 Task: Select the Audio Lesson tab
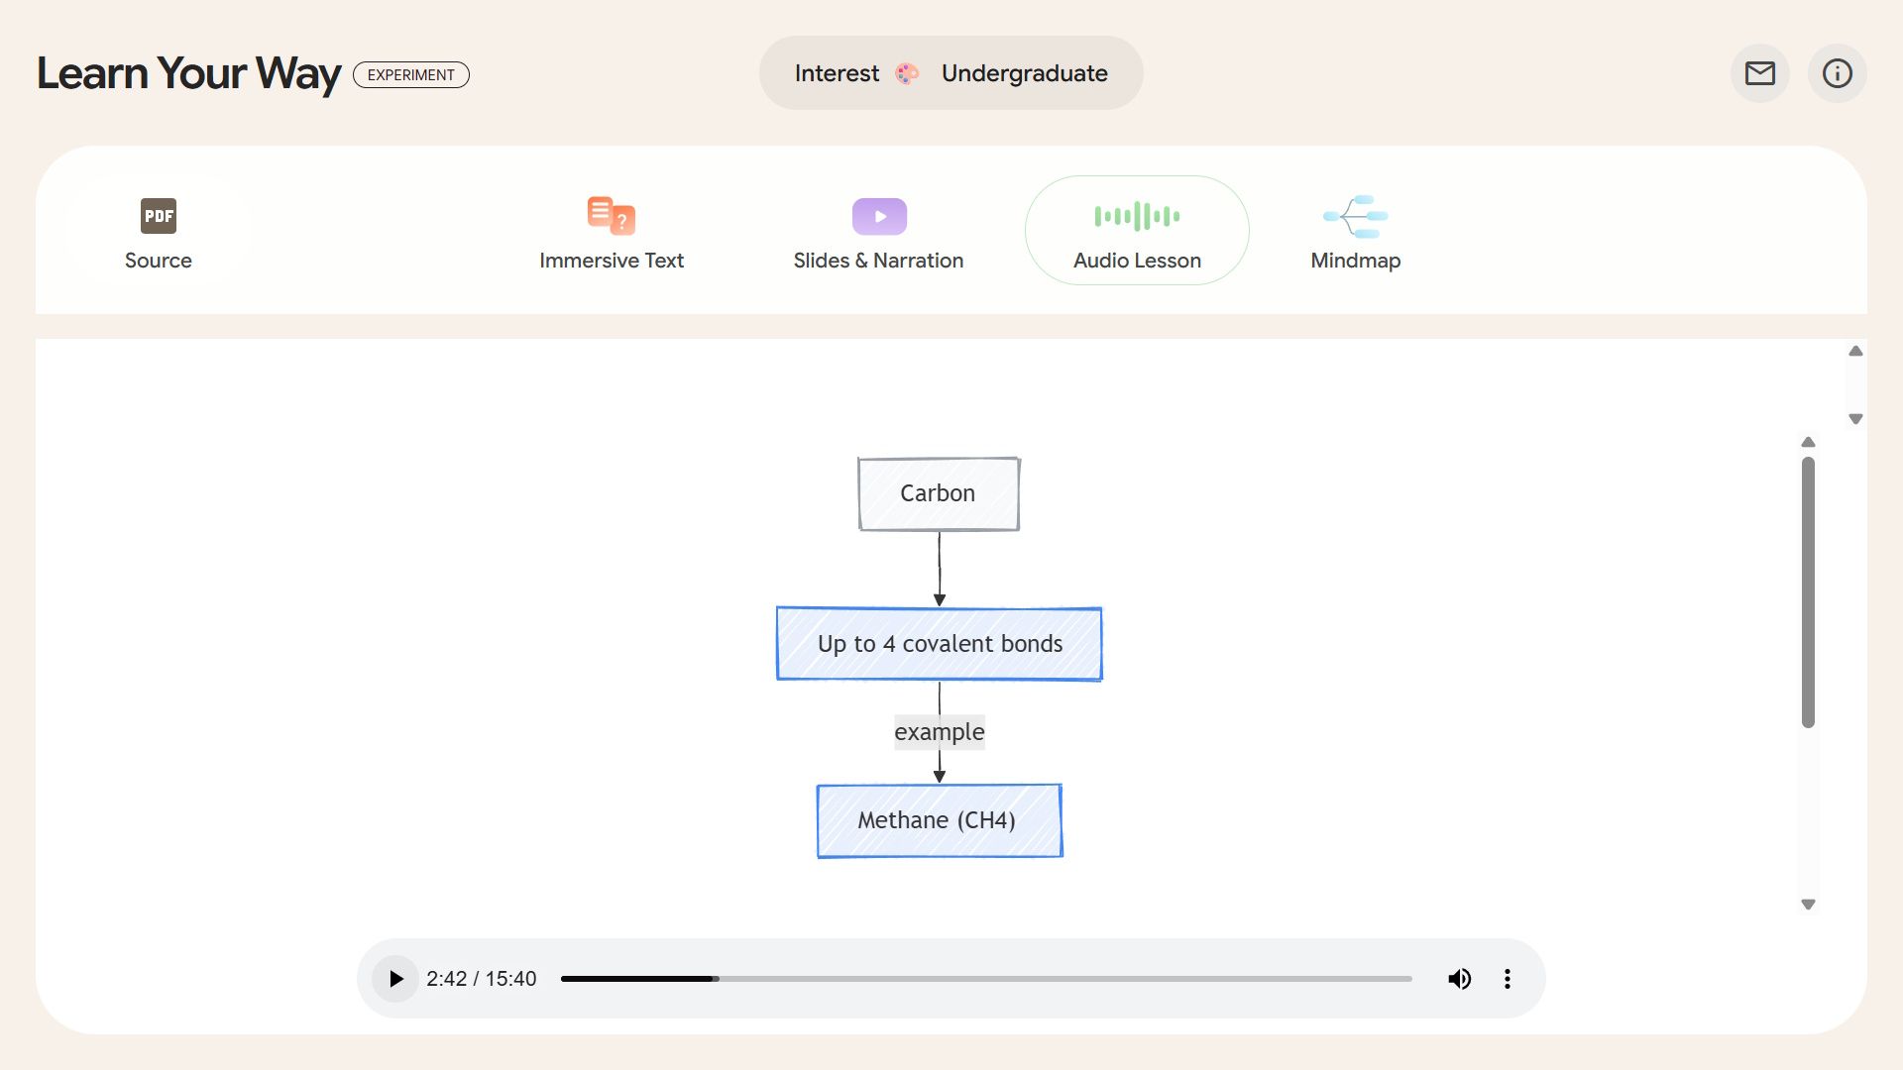[x=1137, y=231]
